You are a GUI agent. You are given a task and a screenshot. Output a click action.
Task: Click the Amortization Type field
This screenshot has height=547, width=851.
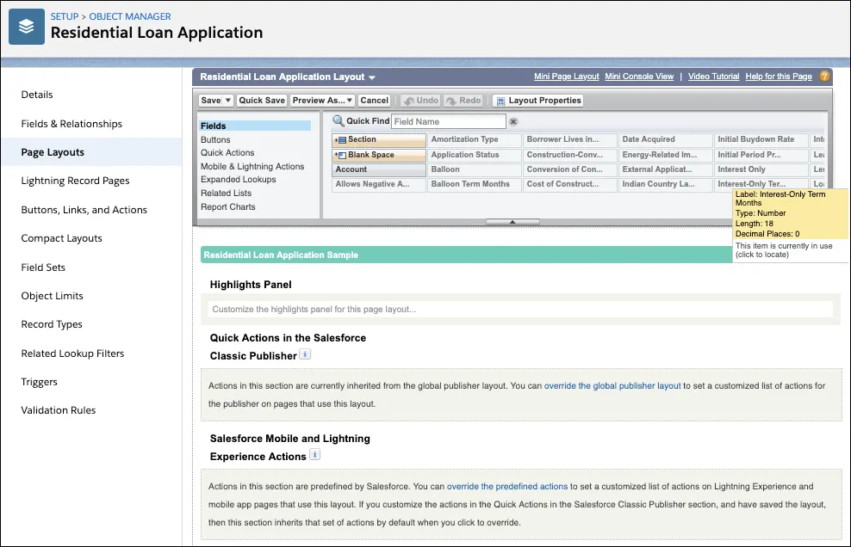click(475, 140)
